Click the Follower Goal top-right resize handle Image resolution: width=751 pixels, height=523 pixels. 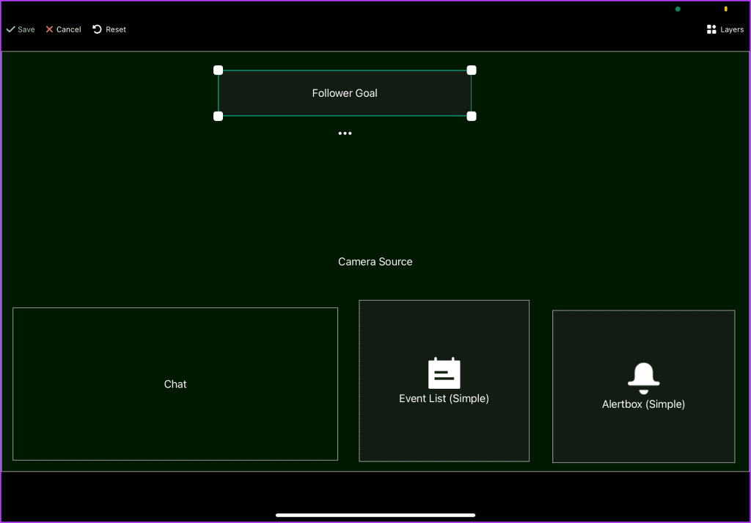(x=472, y=70)
